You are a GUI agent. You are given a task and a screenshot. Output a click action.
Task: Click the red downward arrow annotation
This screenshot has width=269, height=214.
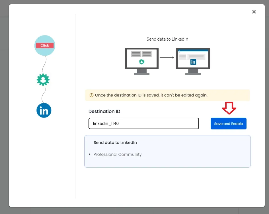[229, 108]
